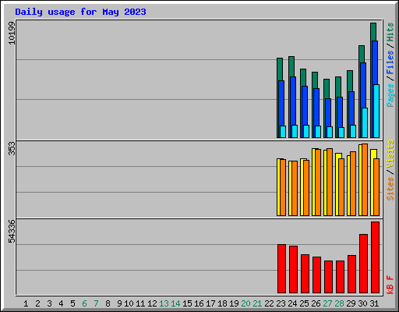The width and height of the screenshot is (399, 312).
Task: Click the blue Files bar for day 30
Action: [x=363, y=85]
